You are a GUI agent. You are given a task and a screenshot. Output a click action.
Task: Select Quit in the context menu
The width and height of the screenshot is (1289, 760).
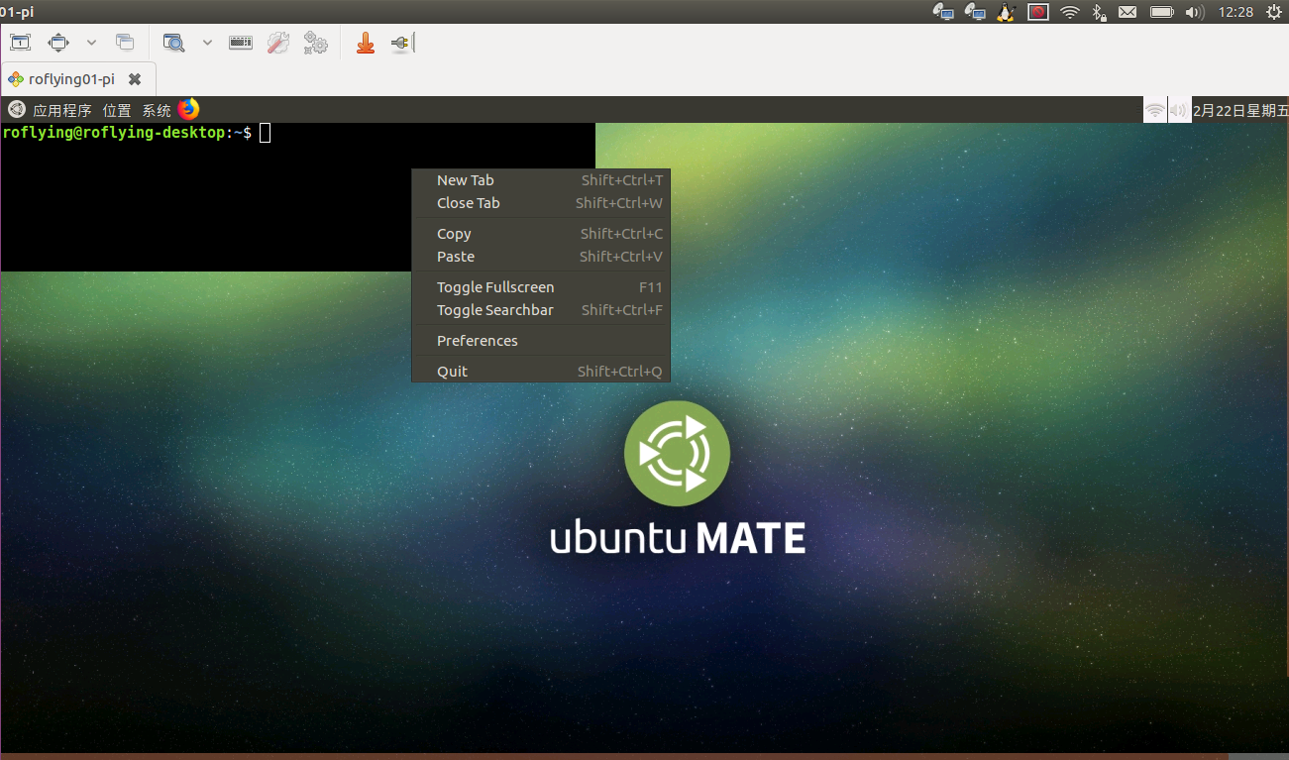coord(541,372)
